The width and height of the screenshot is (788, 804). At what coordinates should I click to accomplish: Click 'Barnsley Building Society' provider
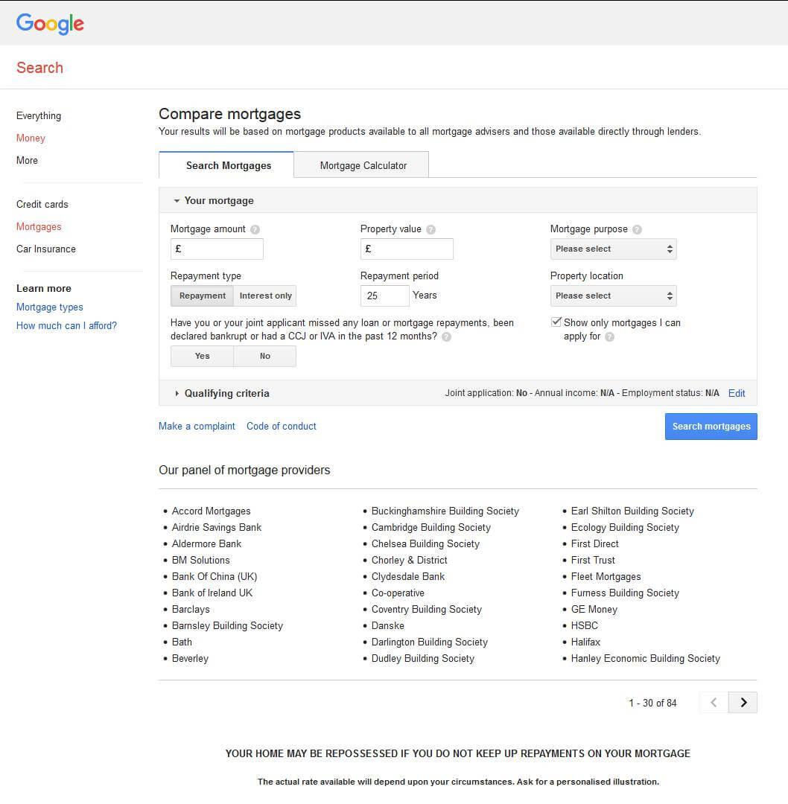[x=227, y=626]
